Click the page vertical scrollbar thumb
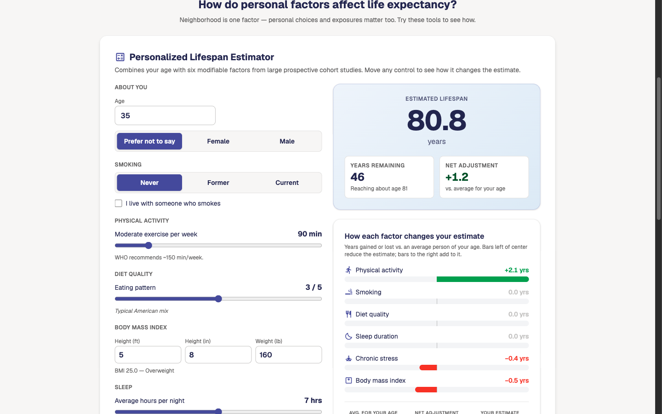 pyautogui.click(x=658, y=148)
